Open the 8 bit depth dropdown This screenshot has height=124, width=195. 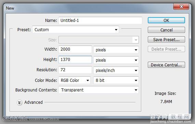click(x=116, y=80)
